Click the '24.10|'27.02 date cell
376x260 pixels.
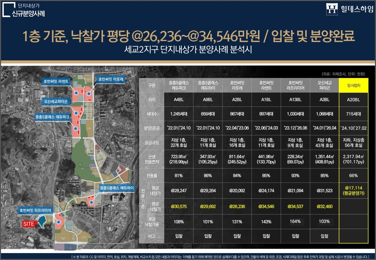click(x=353, y=128)
